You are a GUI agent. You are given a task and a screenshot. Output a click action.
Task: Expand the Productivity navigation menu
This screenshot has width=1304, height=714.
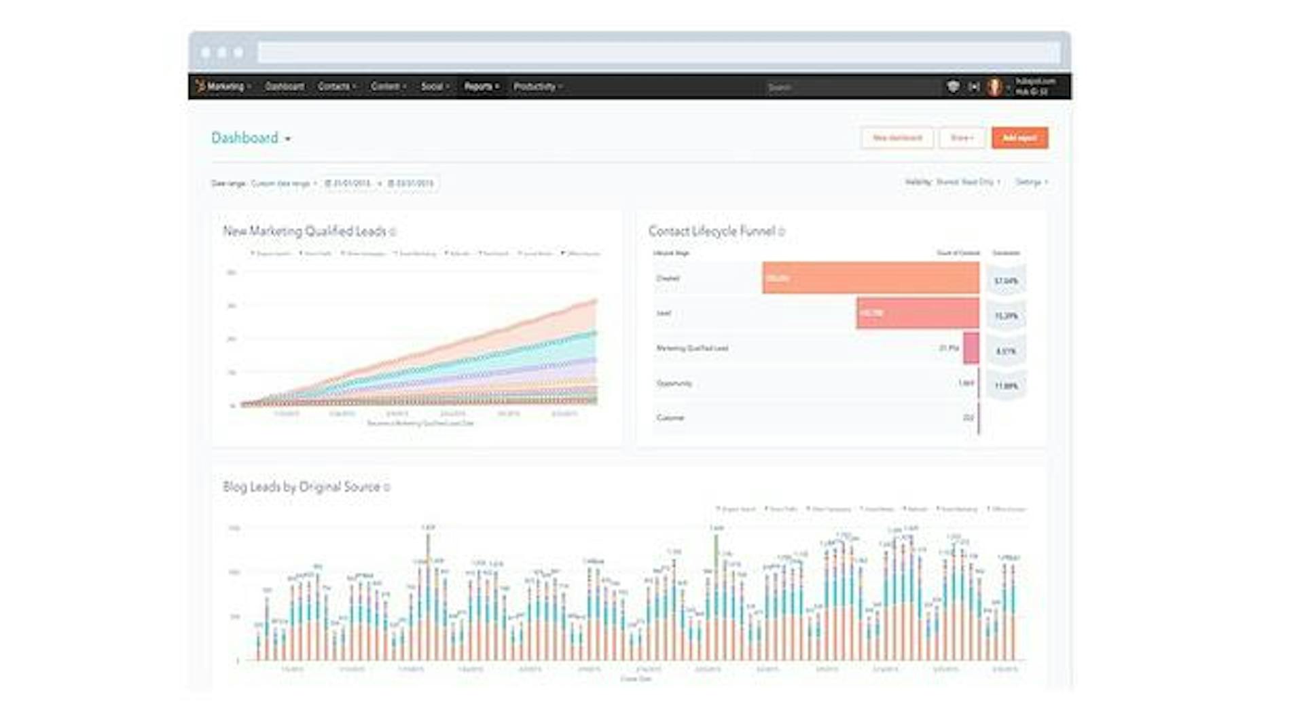538,86
